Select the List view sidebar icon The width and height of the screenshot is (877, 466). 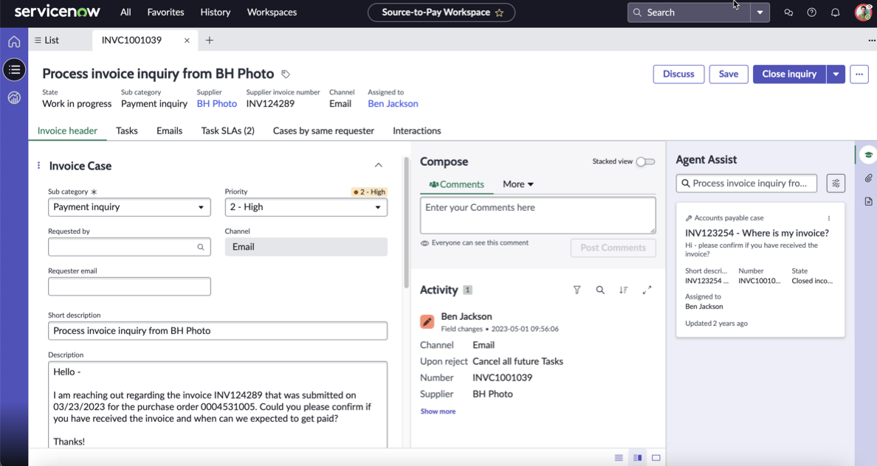[x=14, y=70]
